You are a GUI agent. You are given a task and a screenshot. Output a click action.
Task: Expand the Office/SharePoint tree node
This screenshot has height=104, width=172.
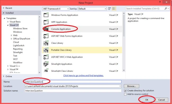point(11,39)
